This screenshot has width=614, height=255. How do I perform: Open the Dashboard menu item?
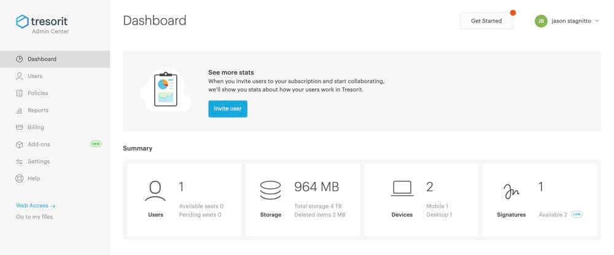55,59
